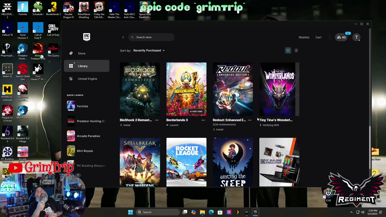Open BioShock 2 Remastered cover art
Viewport: 386px width, 217px height.
pos(140,89)
